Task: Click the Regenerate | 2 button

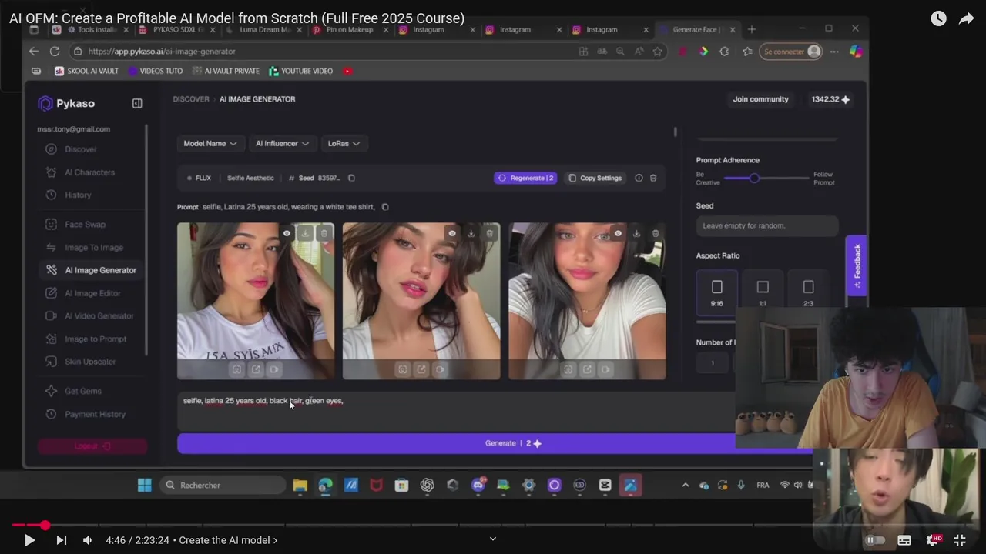Action: 525,178
